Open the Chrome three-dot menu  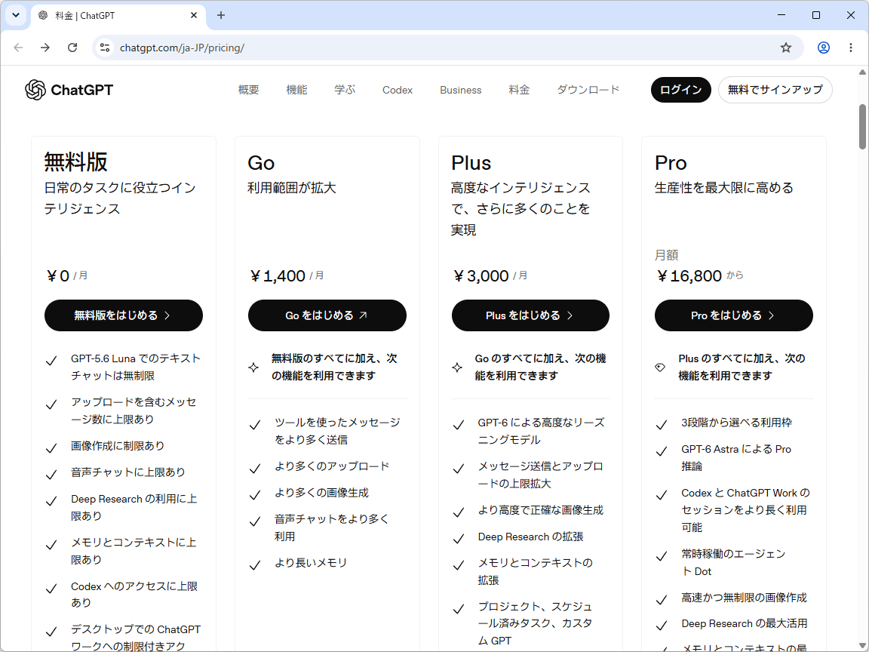pos(851,48)
